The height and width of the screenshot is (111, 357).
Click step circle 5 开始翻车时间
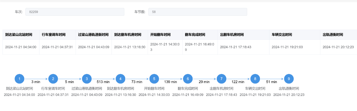point(154,79)
